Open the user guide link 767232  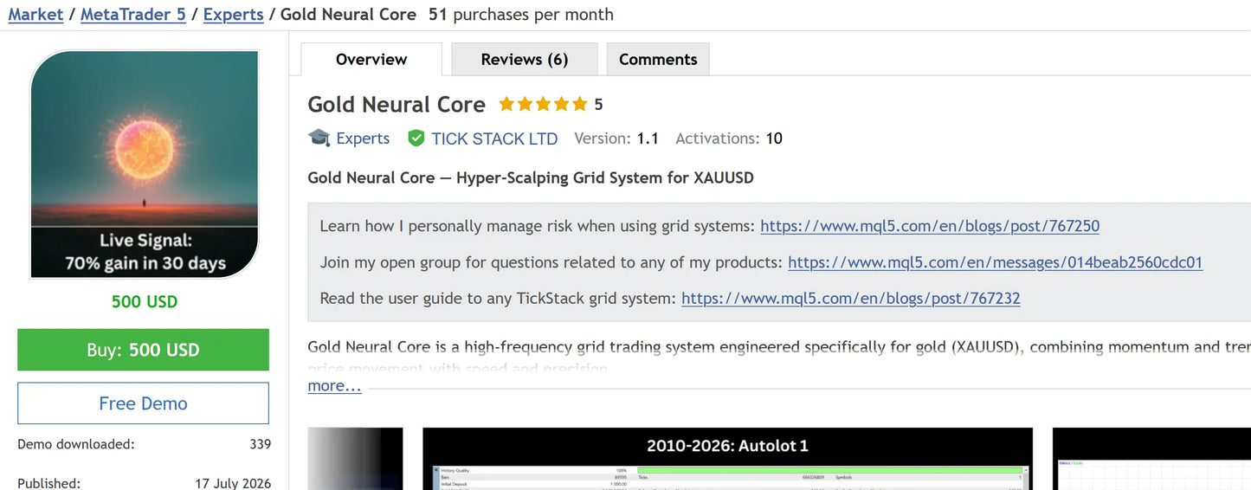[x=851, y=299]
